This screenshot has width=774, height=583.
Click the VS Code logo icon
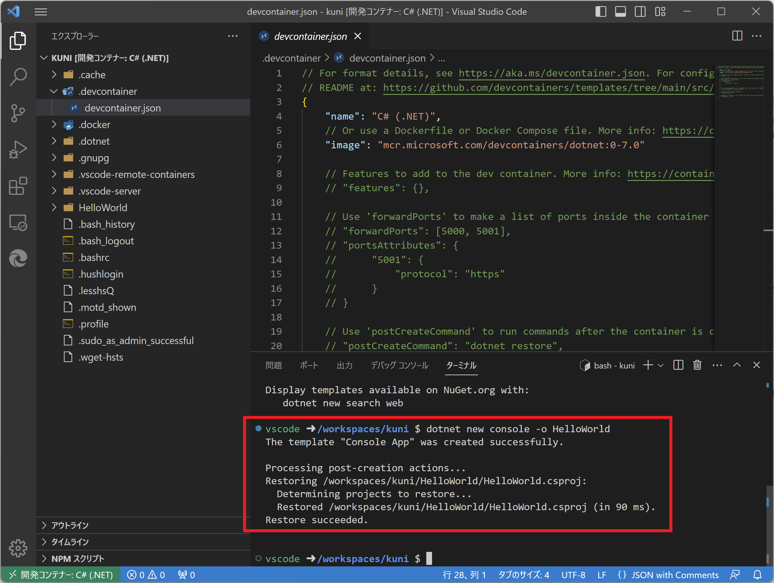pos(14,11)
